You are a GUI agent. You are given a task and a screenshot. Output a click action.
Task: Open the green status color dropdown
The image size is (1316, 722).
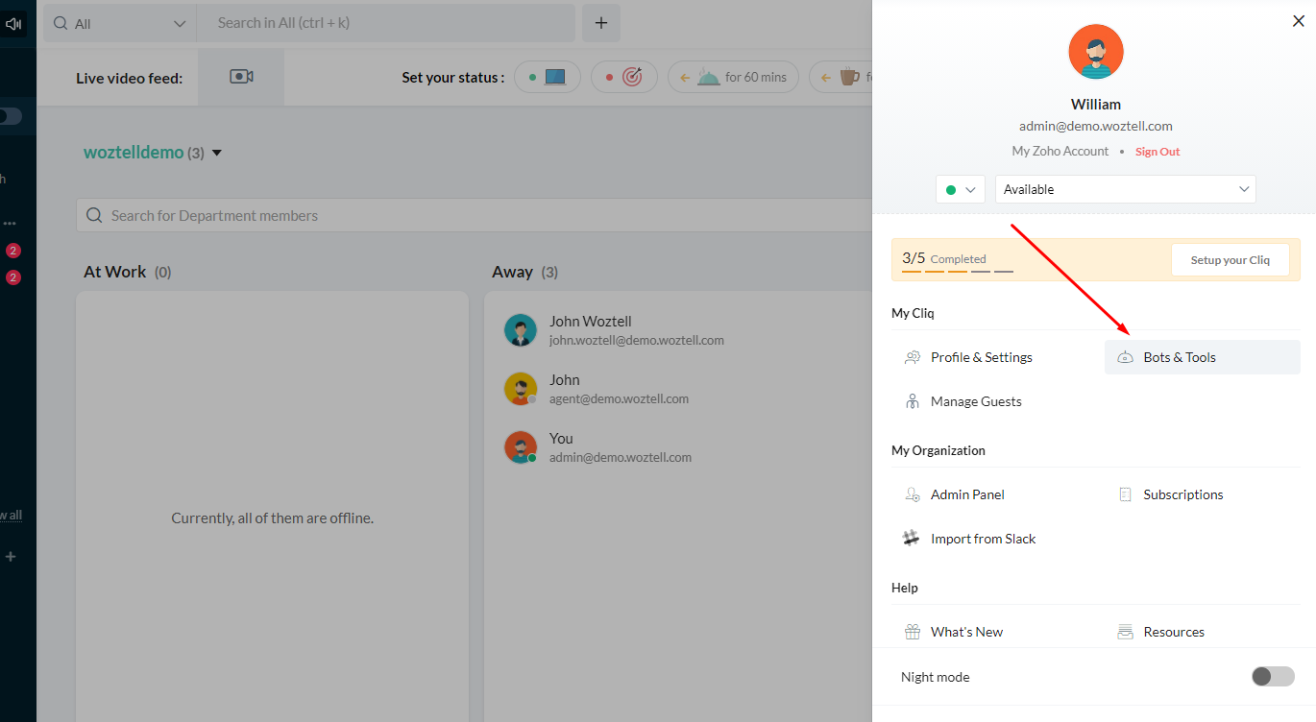point(961,189)
